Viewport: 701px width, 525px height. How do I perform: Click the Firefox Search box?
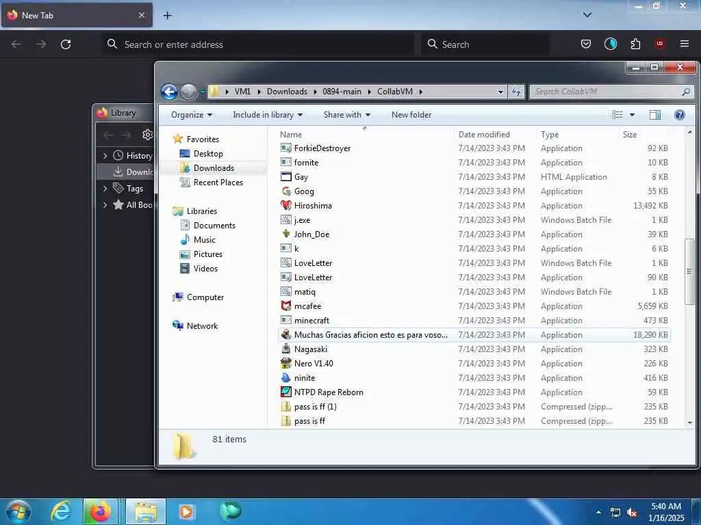coord(485,44)
